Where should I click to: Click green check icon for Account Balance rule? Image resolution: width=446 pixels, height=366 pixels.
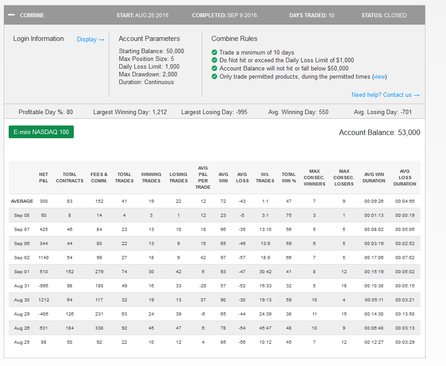(x=215, y=68)
